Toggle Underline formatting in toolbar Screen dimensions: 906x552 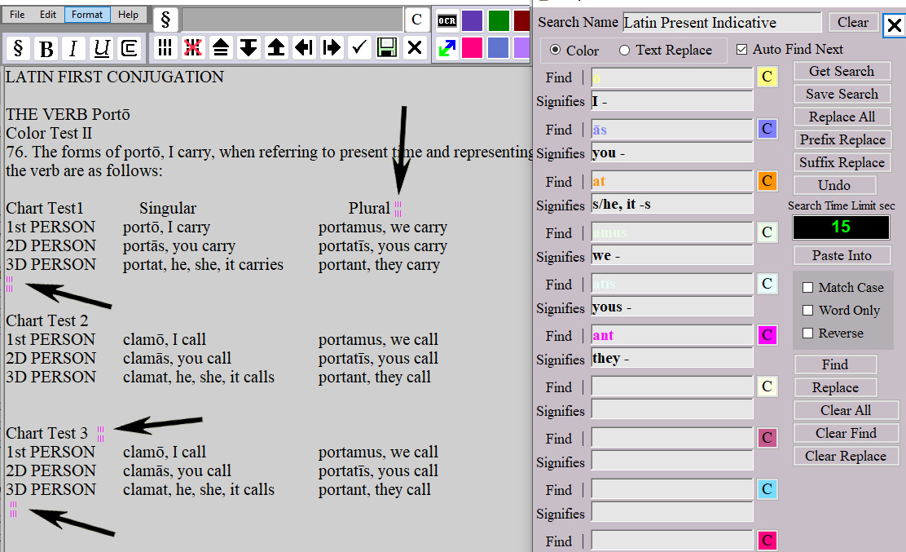[101, 49]
